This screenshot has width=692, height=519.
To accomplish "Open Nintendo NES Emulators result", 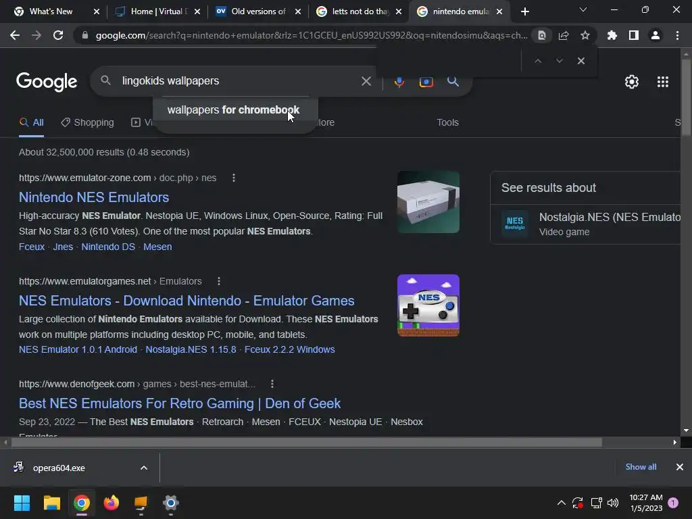I will coord(94,197).
